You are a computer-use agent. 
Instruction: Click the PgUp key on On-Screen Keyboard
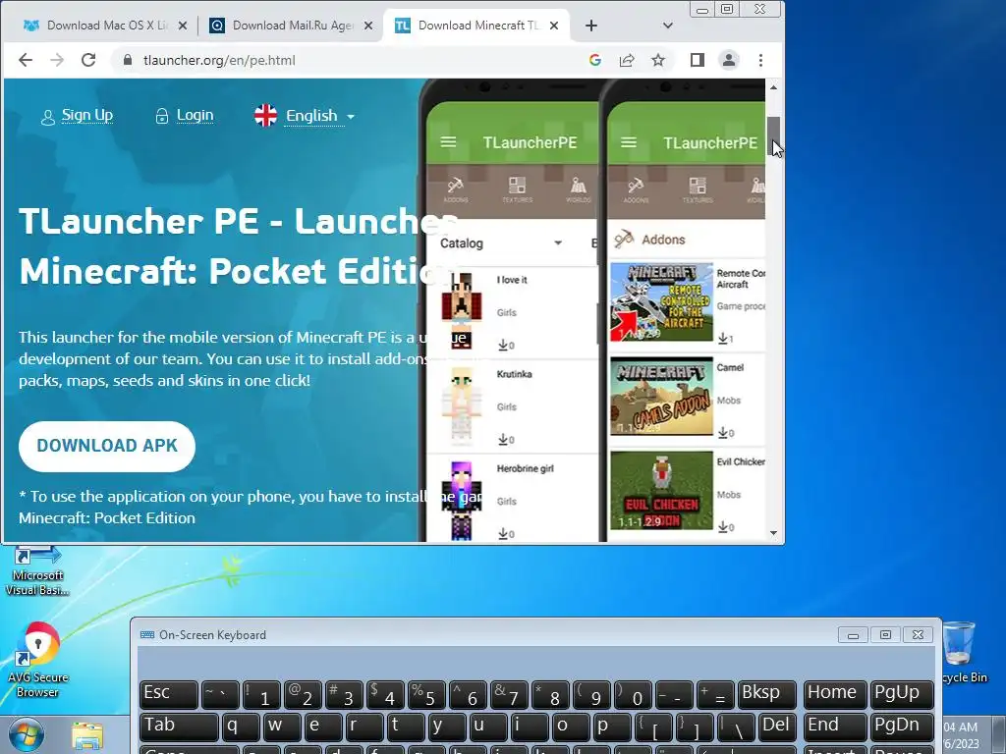(902, 694)
